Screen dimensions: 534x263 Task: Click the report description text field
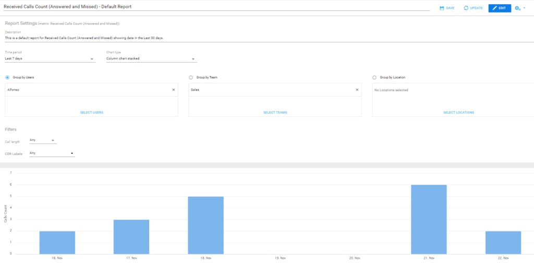pos(209,38)
